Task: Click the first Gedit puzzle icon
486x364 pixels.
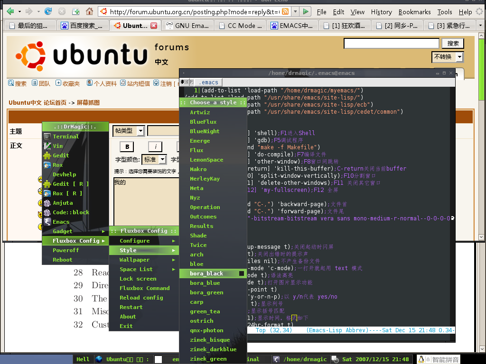Action: (47, 155)
